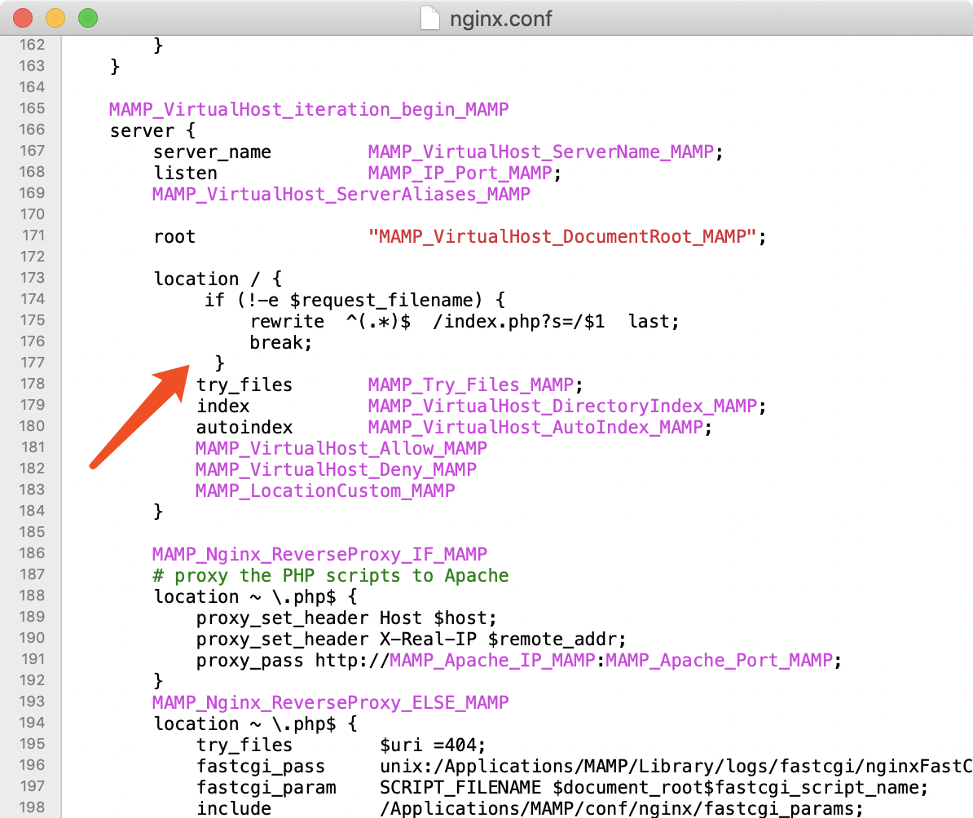Click the rewrite rule with index.php?s=/$1
This screenshot has height=818, width=973.
pyautogui.click(x=464, y=322)
